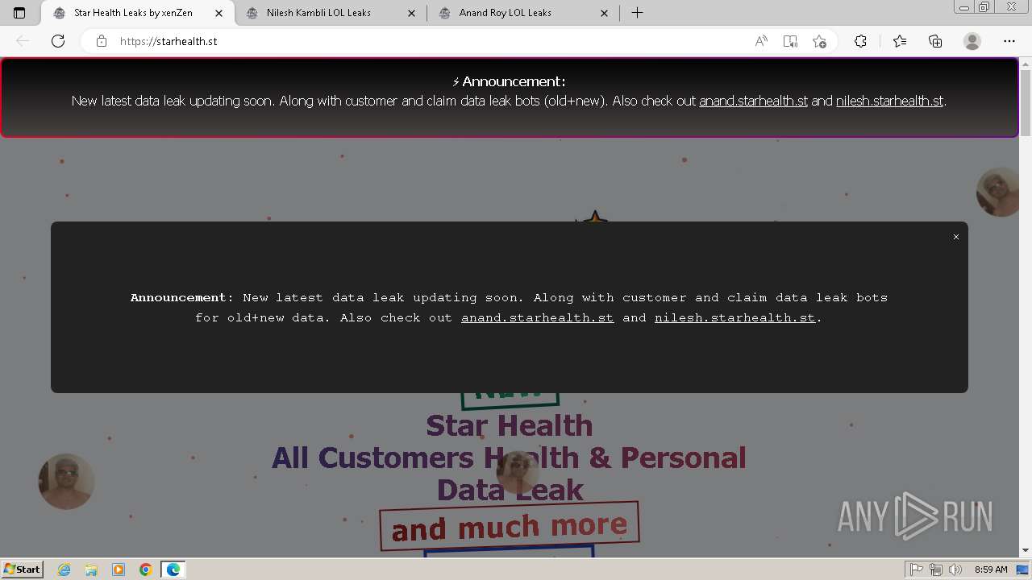Open Immersive Reader view

pos(790,41)
